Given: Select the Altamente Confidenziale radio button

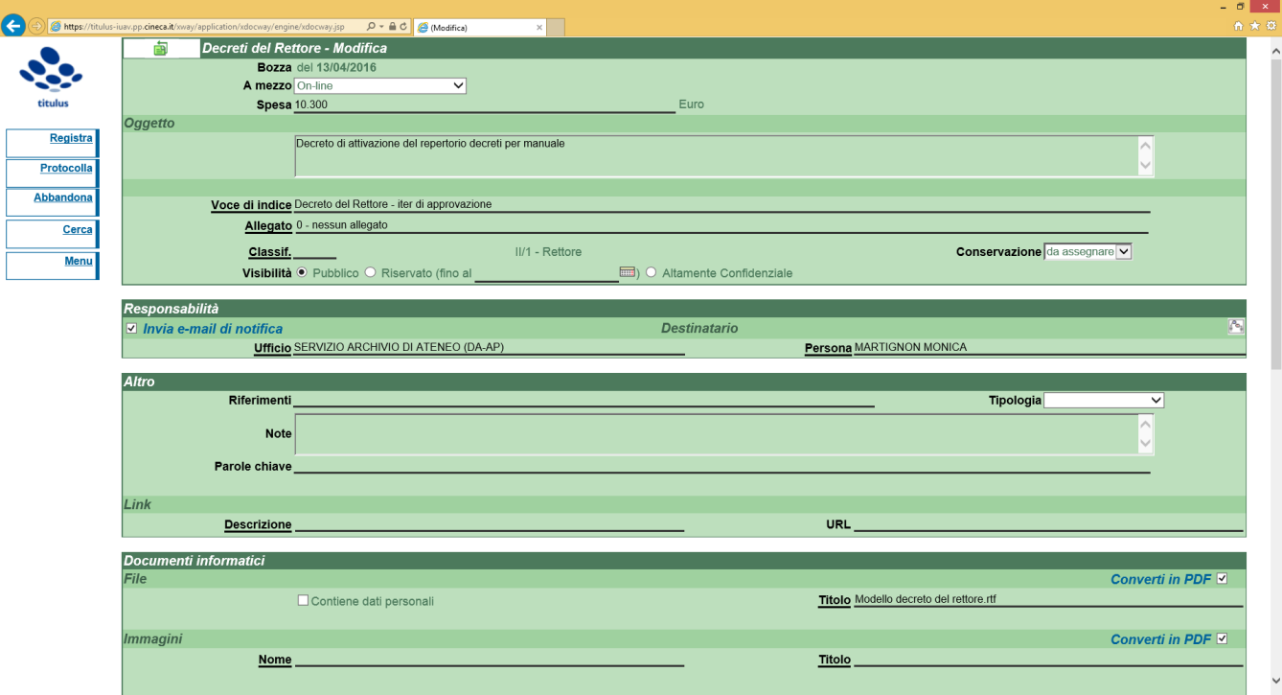Looking at the screenshot, I should 652,272.
